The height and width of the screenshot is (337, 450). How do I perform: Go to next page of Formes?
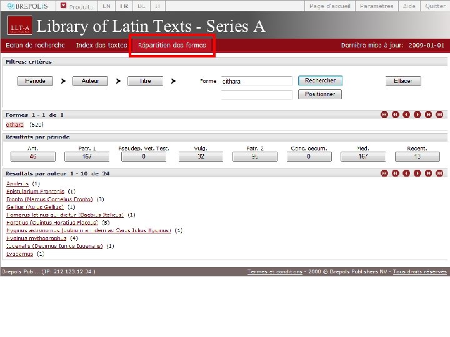tap(417, 115)
